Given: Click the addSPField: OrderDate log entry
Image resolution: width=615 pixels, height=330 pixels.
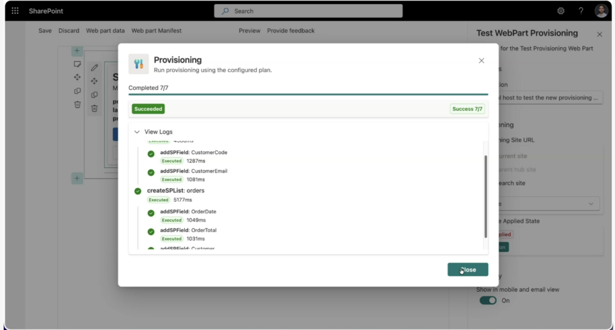Looking at the screenshot, I should pyautogui.click(x=188, y=212).
